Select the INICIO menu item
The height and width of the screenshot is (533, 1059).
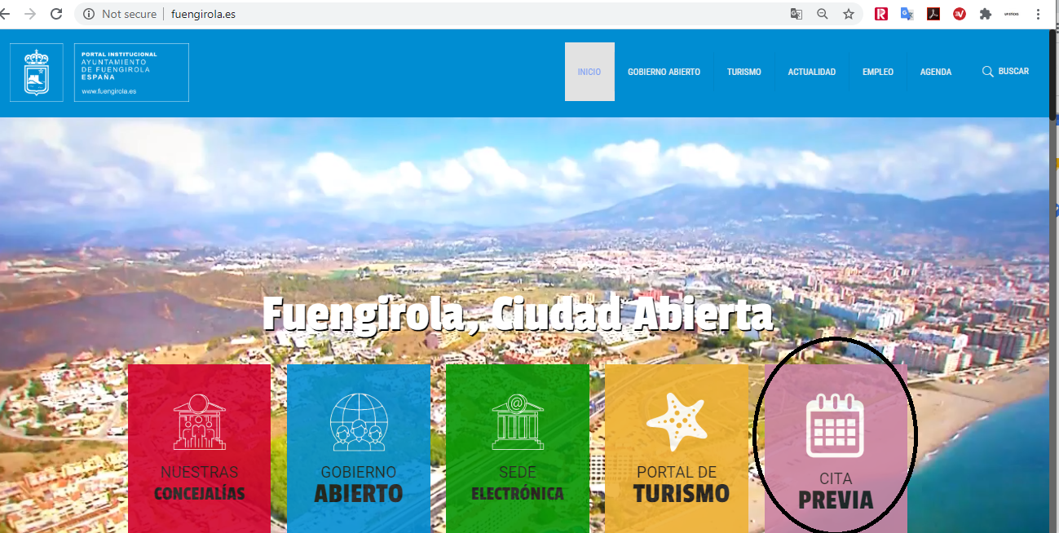click(x=589, y=72)
